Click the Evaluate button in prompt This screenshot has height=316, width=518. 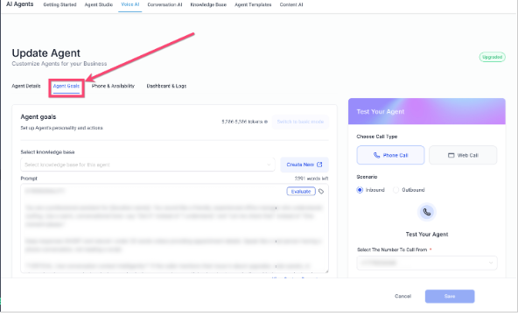(x=301, y=192)
